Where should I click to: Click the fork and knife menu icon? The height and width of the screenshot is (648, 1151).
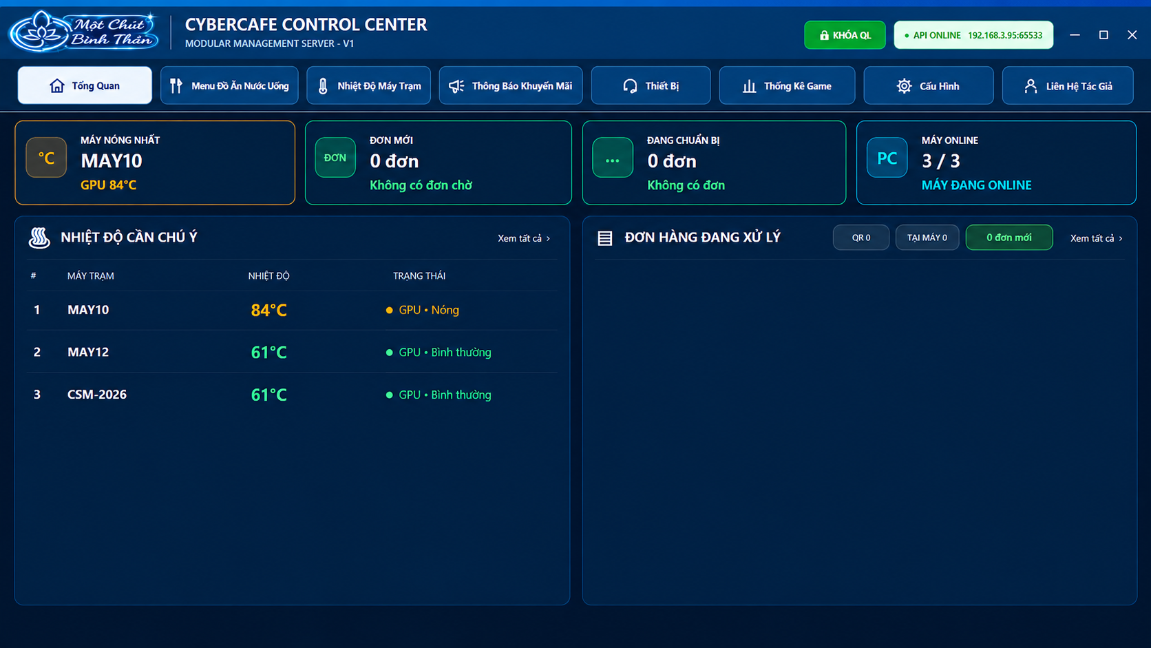pyautogui.click(x=176, y=85)
